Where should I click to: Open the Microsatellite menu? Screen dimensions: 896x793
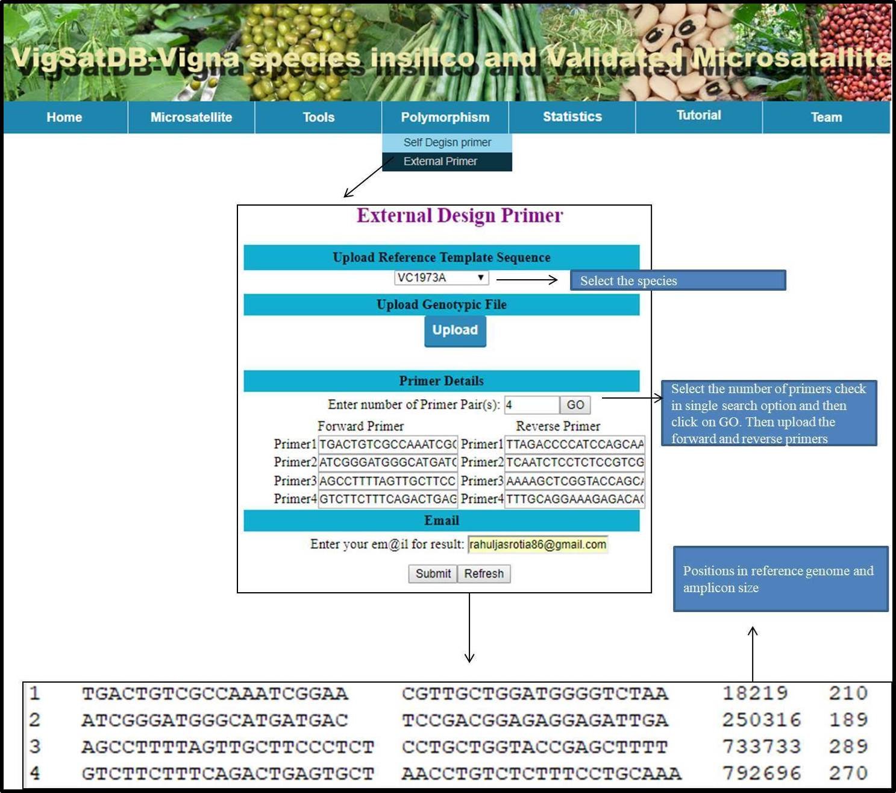coord(191,117)
